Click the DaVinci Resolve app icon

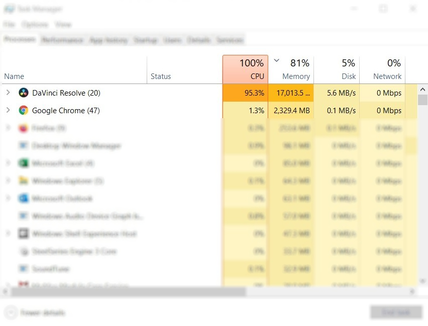pyautogui.click(x=23, y=93)
